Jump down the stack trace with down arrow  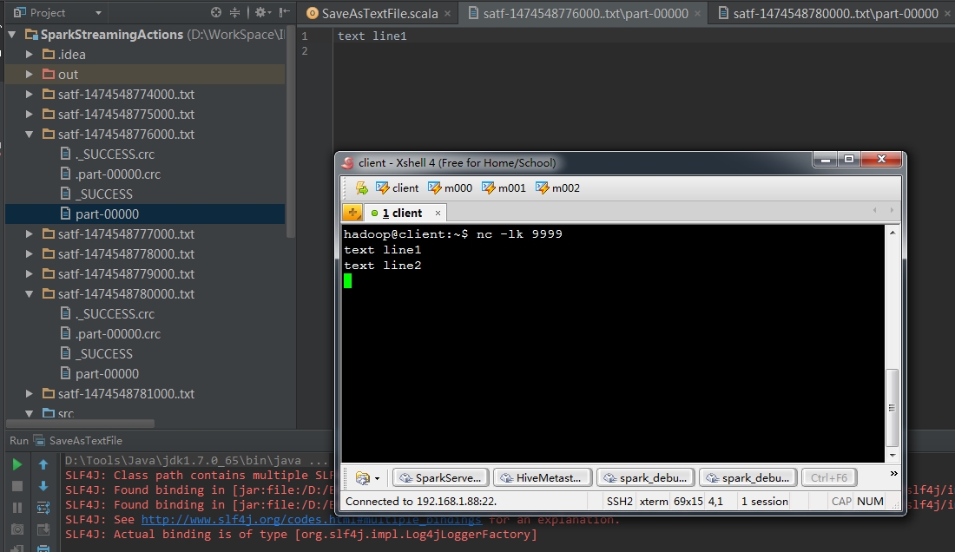click(x=43, y=486)
